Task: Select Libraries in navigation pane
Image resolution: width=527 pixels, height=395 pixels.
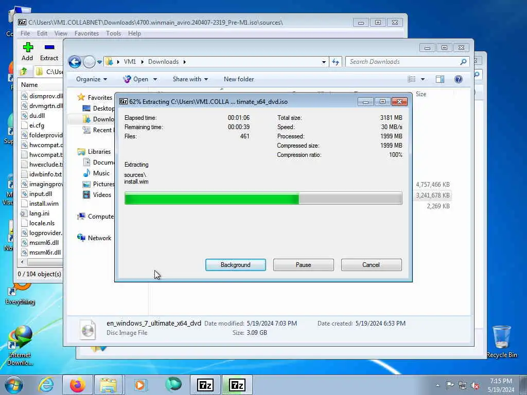Action: 99,152
